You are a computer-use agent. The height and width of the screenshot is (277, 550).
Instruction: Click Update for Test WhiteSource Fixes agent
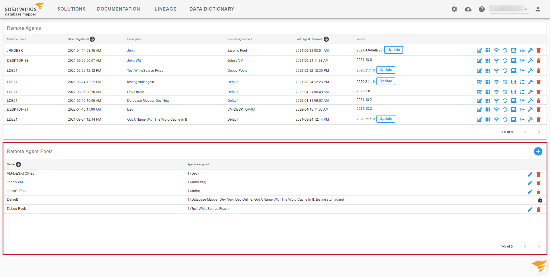coord(386,70)
